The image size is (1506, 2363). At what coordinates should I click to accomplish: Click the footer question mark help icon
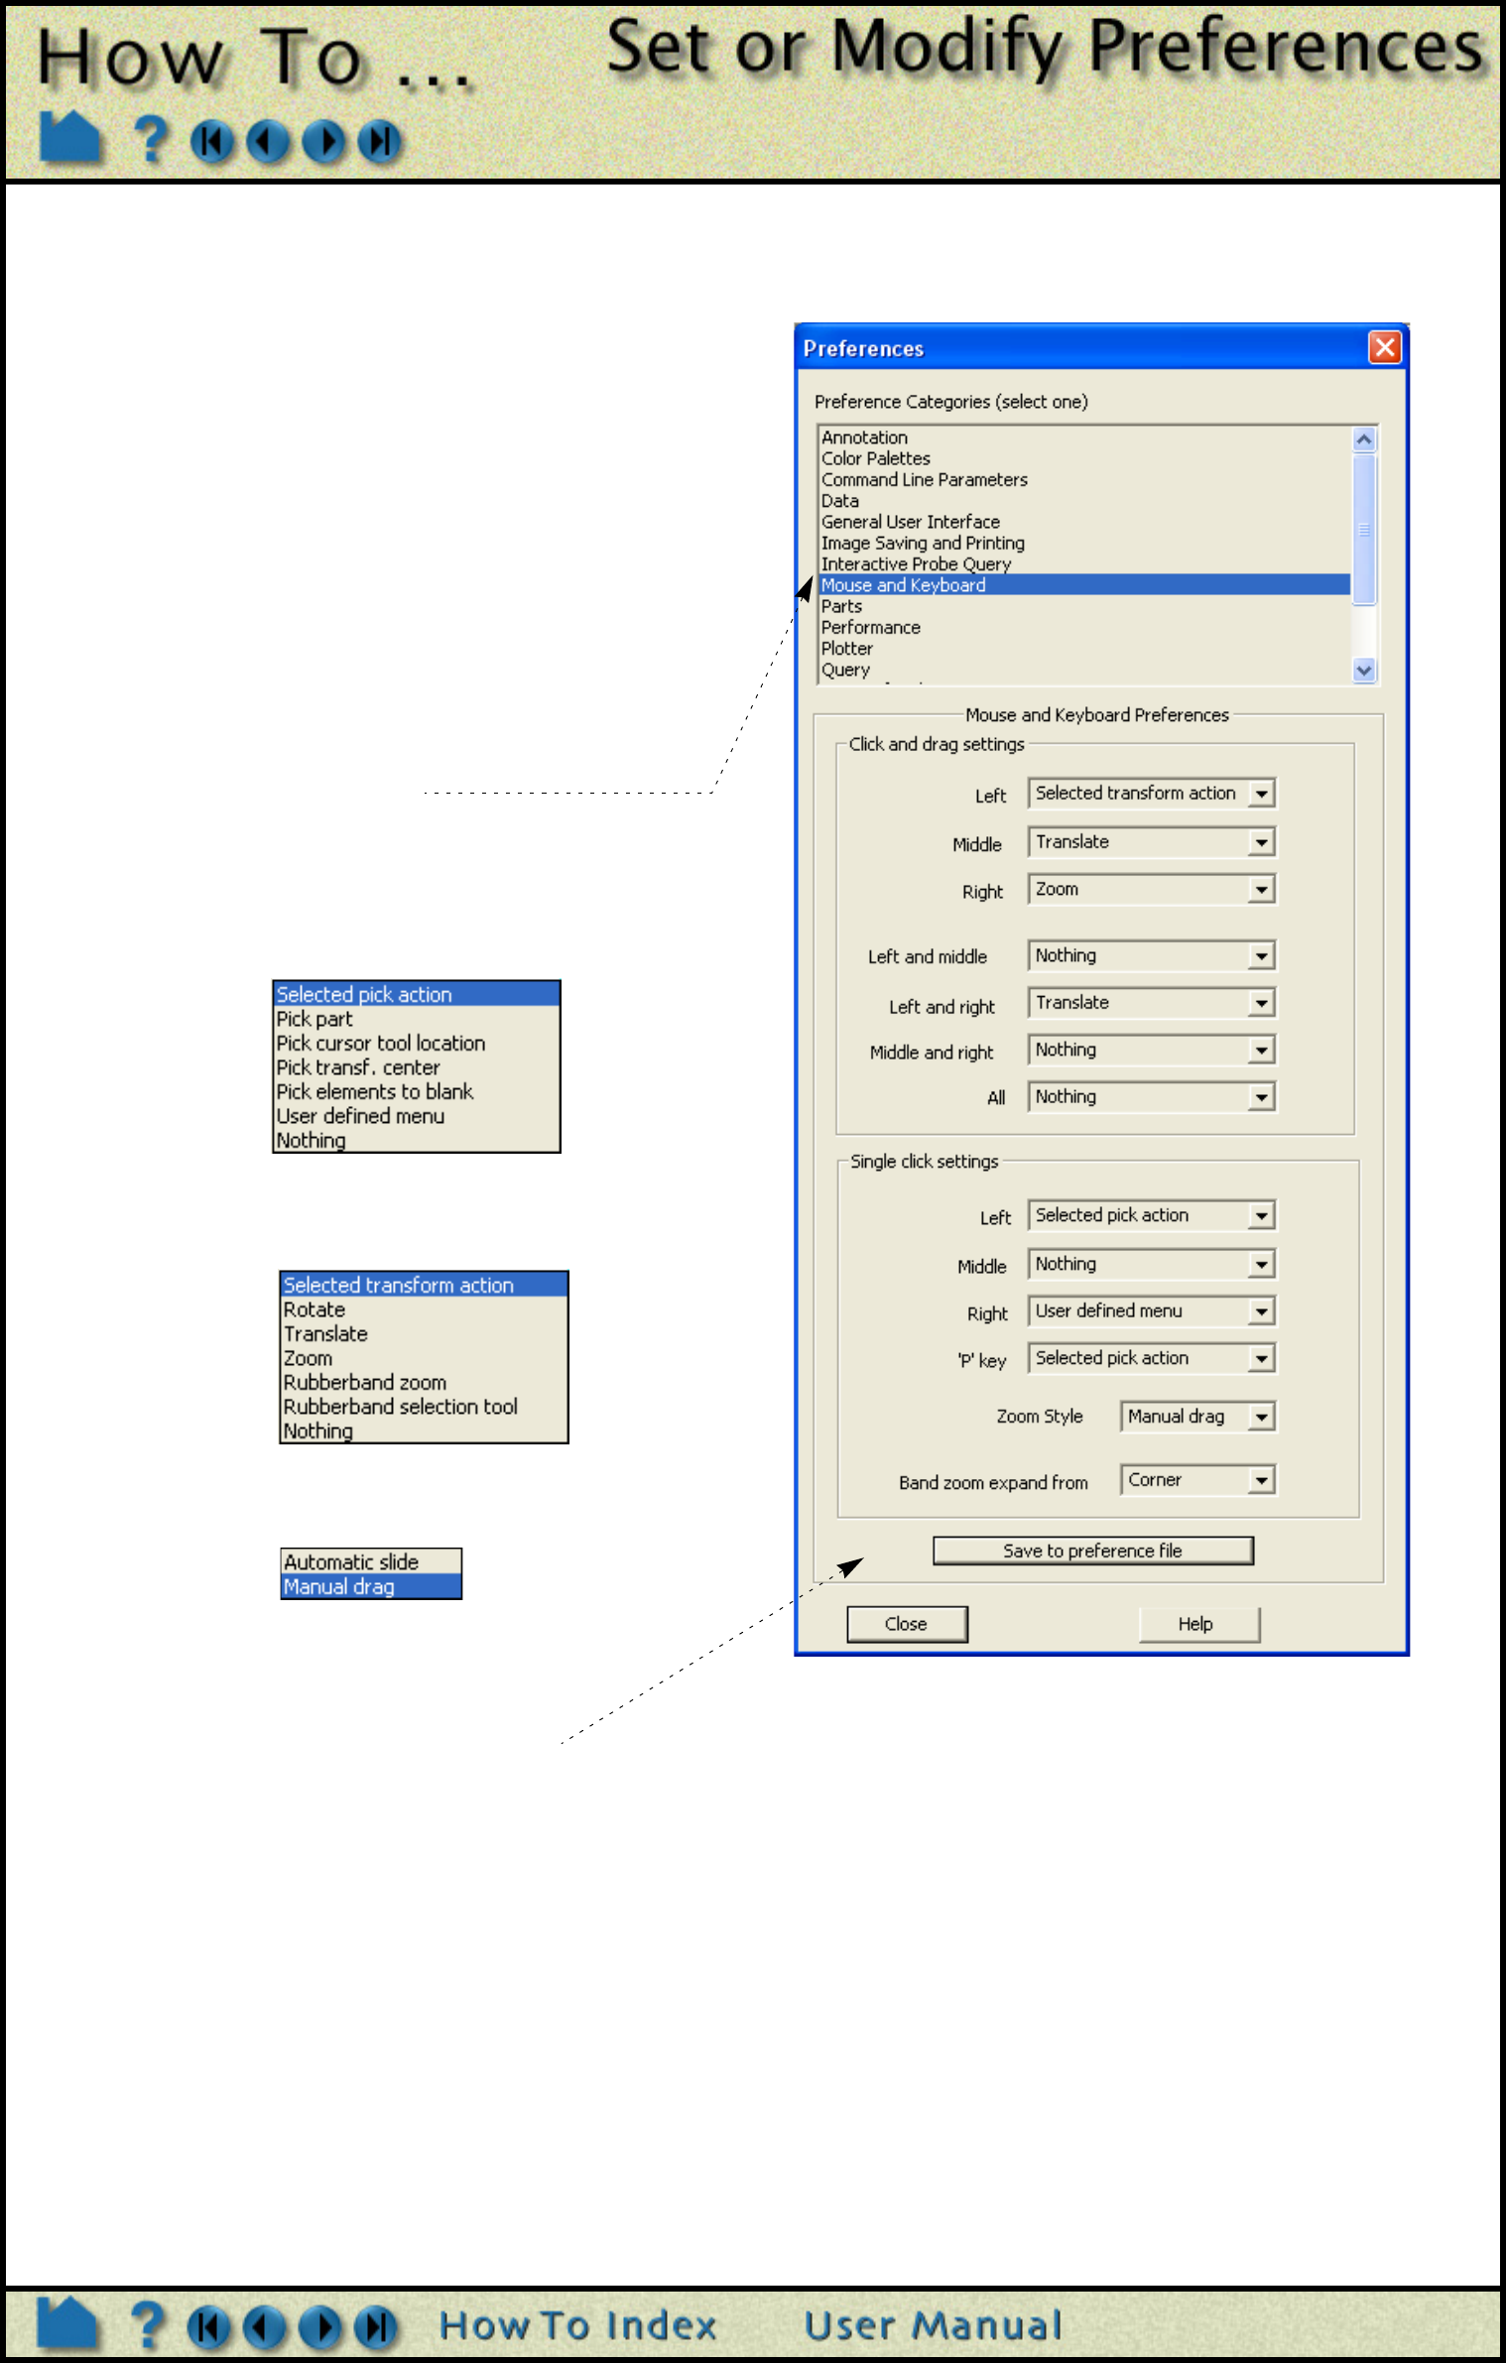click(148, 2325)
